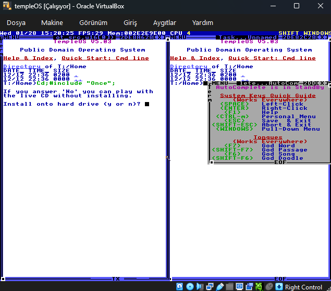Viewport: 331px width, 291px height.
Task: Open Help & Index link in left window
Action: tap(28, 58)
